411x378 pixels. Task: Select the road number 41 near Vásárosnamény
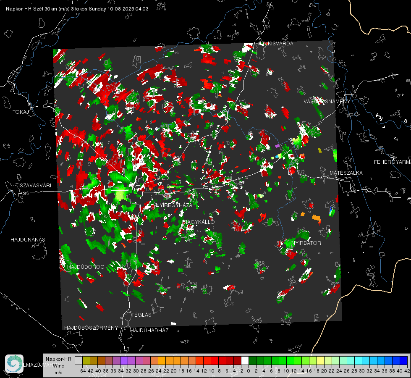tap(319, 122)
